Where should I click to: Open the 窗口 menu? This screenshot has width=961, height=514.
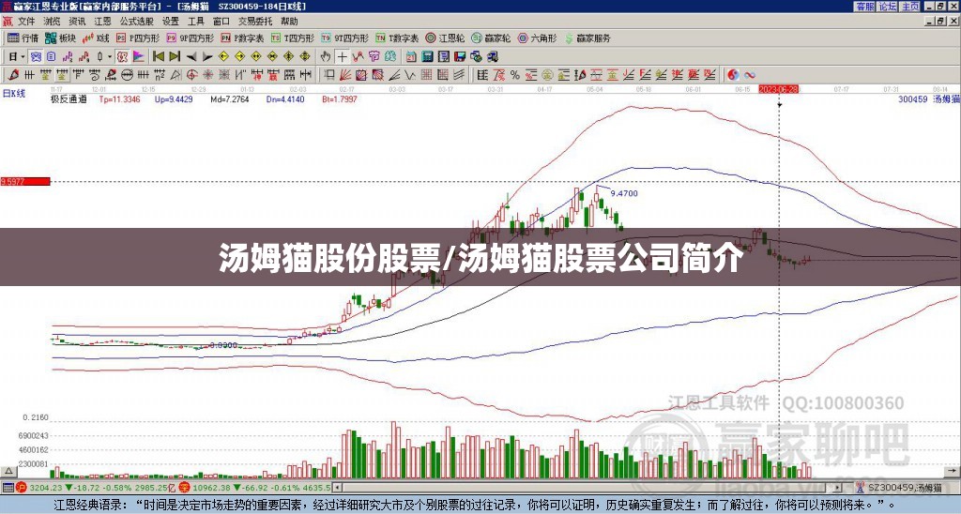click(x=221, y=22)
